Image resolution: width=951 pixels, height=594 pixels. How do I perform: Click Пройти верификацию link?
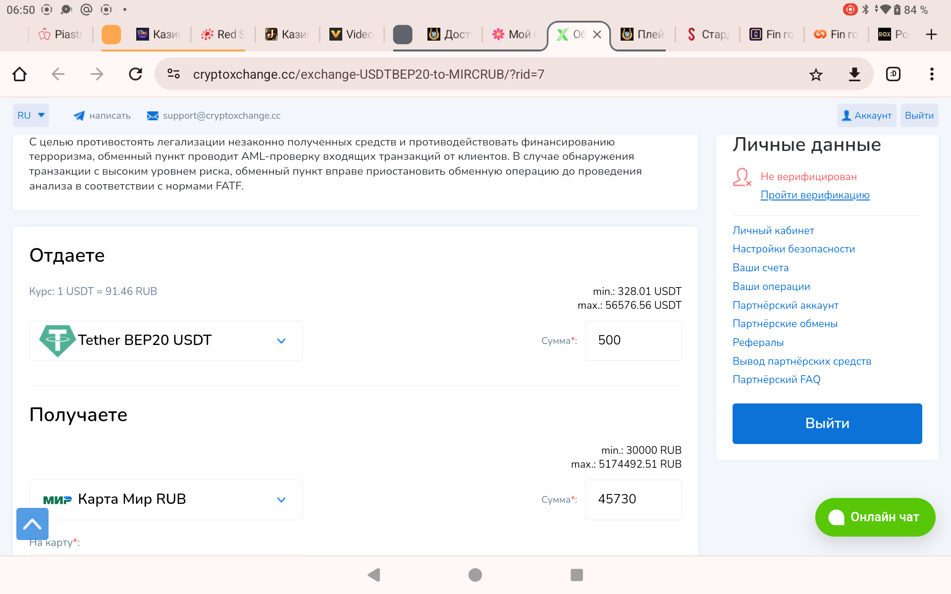815,195
